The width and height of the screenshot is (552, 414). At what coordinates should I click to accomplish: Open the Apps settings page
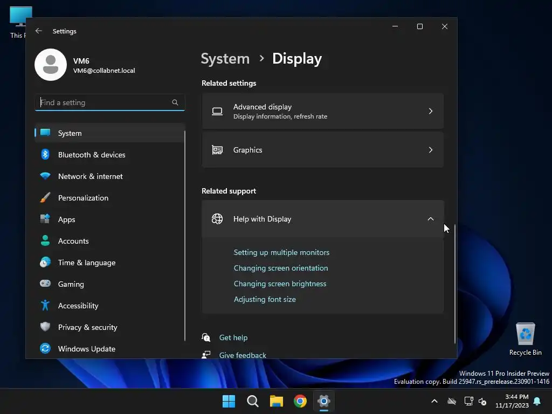[110, 219]
